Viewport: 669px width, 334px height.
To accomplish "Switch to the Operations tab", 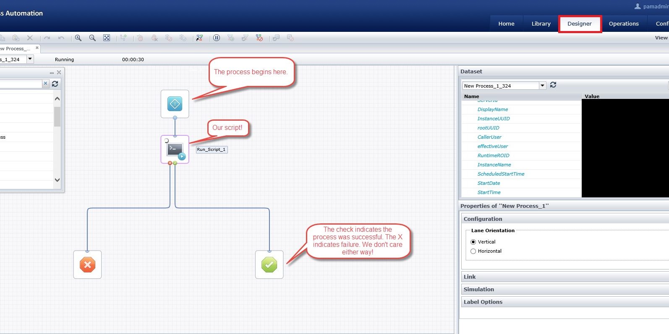I will [x=624, y=24].
